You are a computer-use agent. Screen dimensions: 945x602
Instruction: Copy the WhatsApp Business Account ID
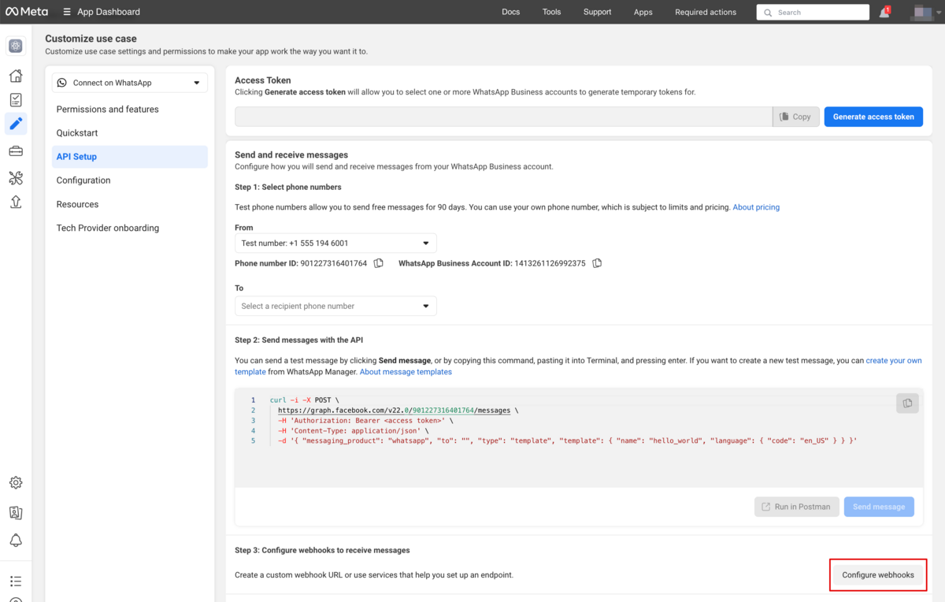tap(597, 263)
